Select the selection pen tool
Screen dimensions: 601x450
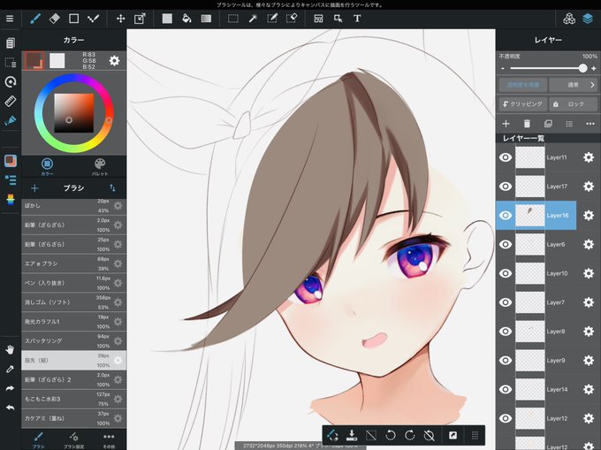click(272, 19)
